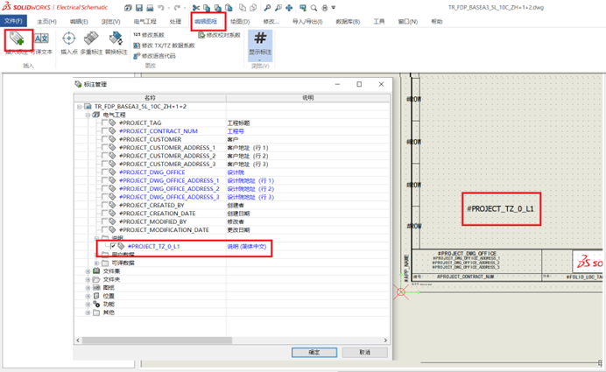Click the translatable text A文 icon

[x=41, y=39]
